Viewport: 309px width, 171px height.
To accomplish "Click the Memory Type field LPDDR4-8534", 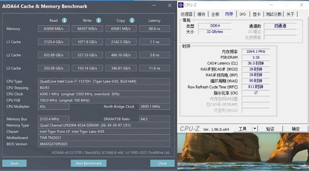I will (x=104, y=125).
